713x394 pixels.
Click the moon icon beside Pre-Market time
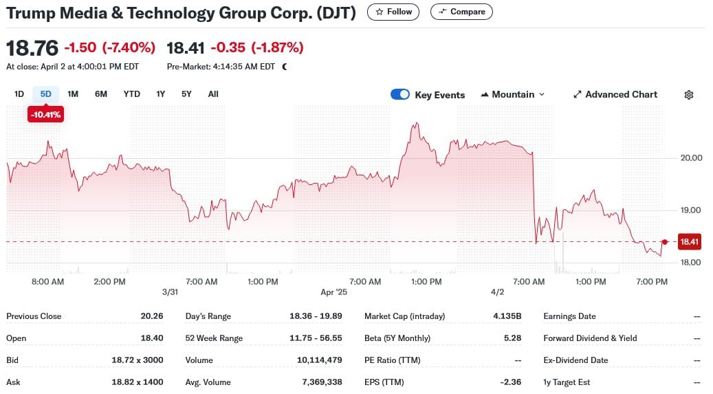285,67
